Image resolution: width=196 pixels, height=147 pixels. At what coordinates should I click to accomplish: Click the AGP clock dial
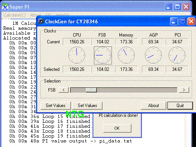pos(153,55)
